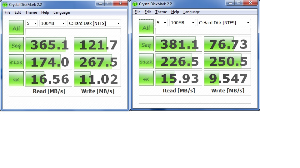Open test count dropdown in left window
The width and height of the screenshot is (300, 168).
pos(32,23)
